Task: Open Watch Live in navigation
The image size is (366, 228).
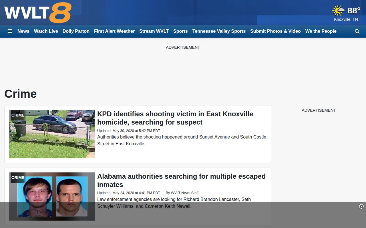Action: click(x=46, y=31)
